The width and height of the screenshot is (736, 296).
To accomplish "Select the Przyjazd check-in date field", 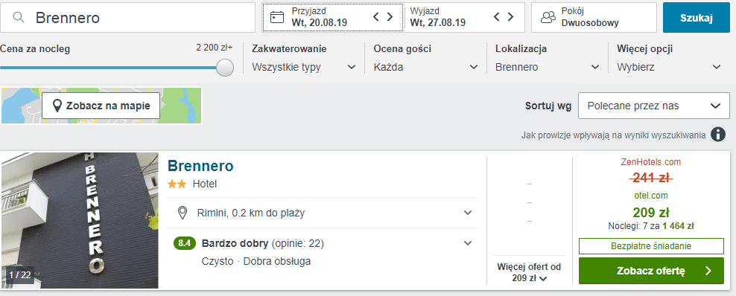I will 333,17.
